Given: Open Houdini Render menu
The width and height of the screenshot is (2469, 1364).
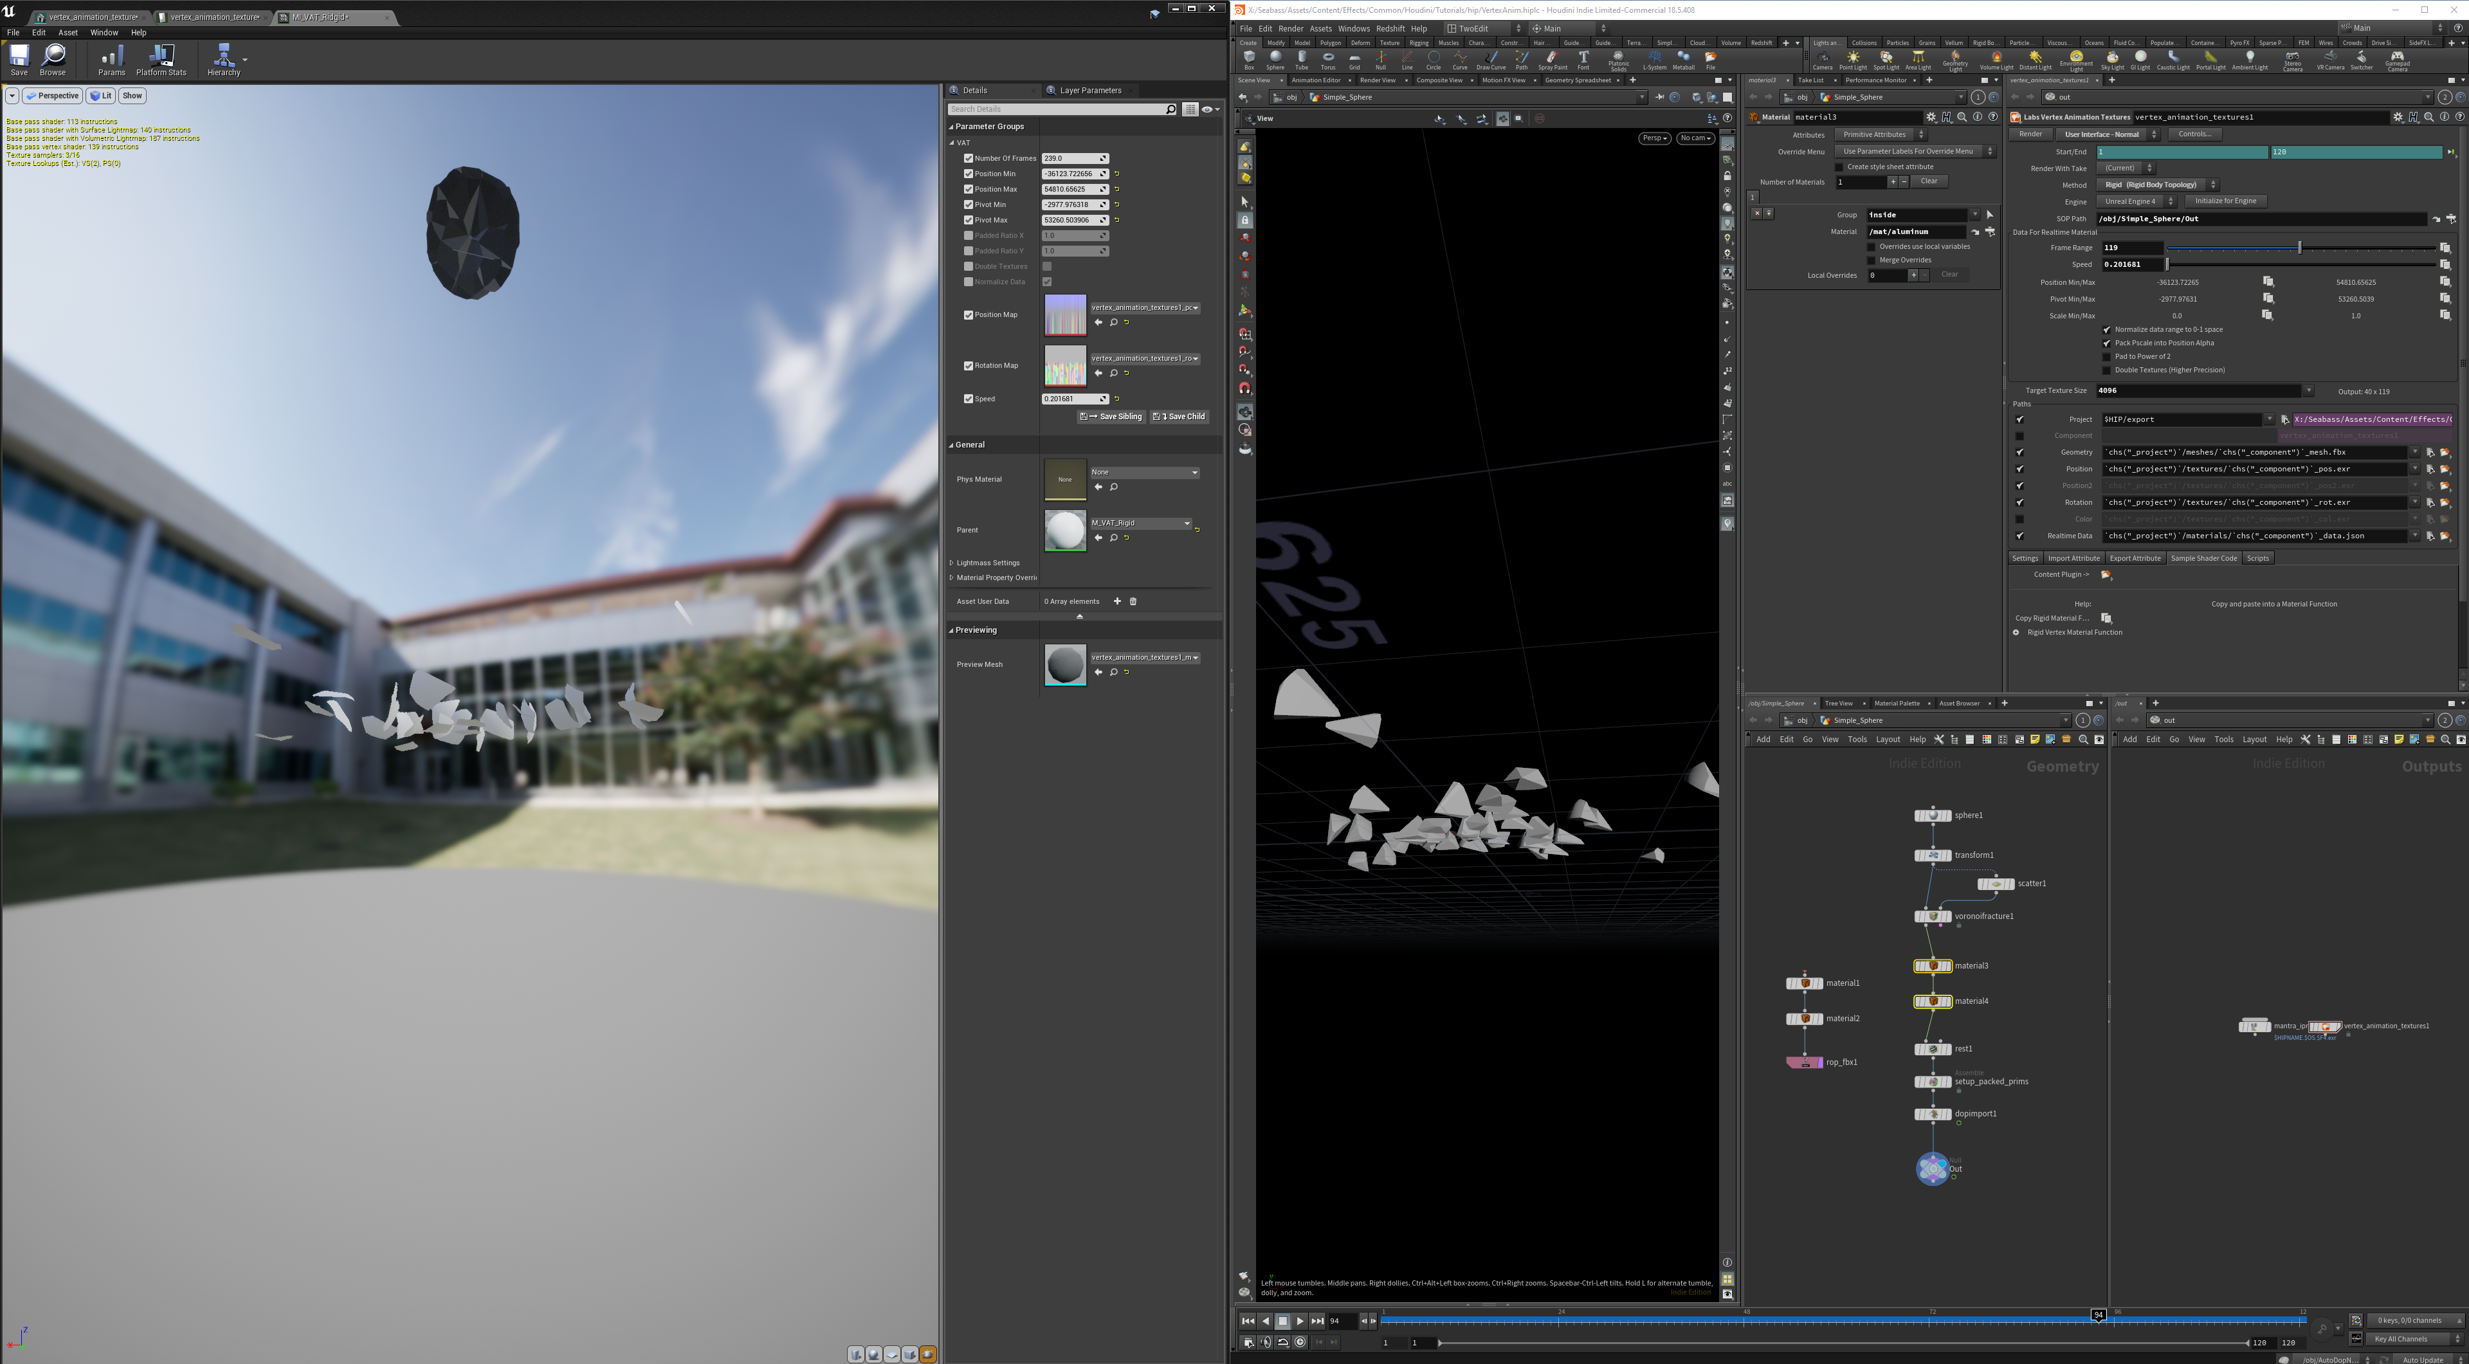Looking at the screenshot, I should pyautogui.click(x=1290, y=29).
